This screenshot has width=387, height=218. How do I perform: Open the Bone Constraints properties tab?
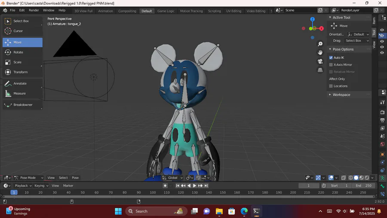[x=382, y=194]
